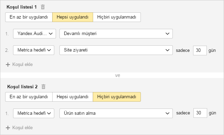Screen dimensions: 224x135
Task: Delete Koşul listesi 2 with trash icon
Action: (43, 87)
